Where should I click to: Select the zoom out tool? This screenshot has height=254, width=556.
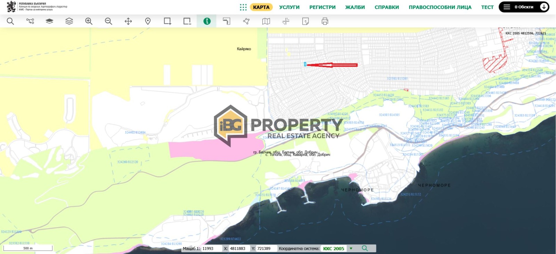(x=108, y=21)
